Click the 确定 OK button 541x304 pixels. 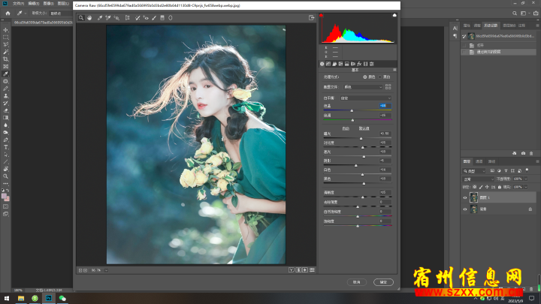click(383, 282)
